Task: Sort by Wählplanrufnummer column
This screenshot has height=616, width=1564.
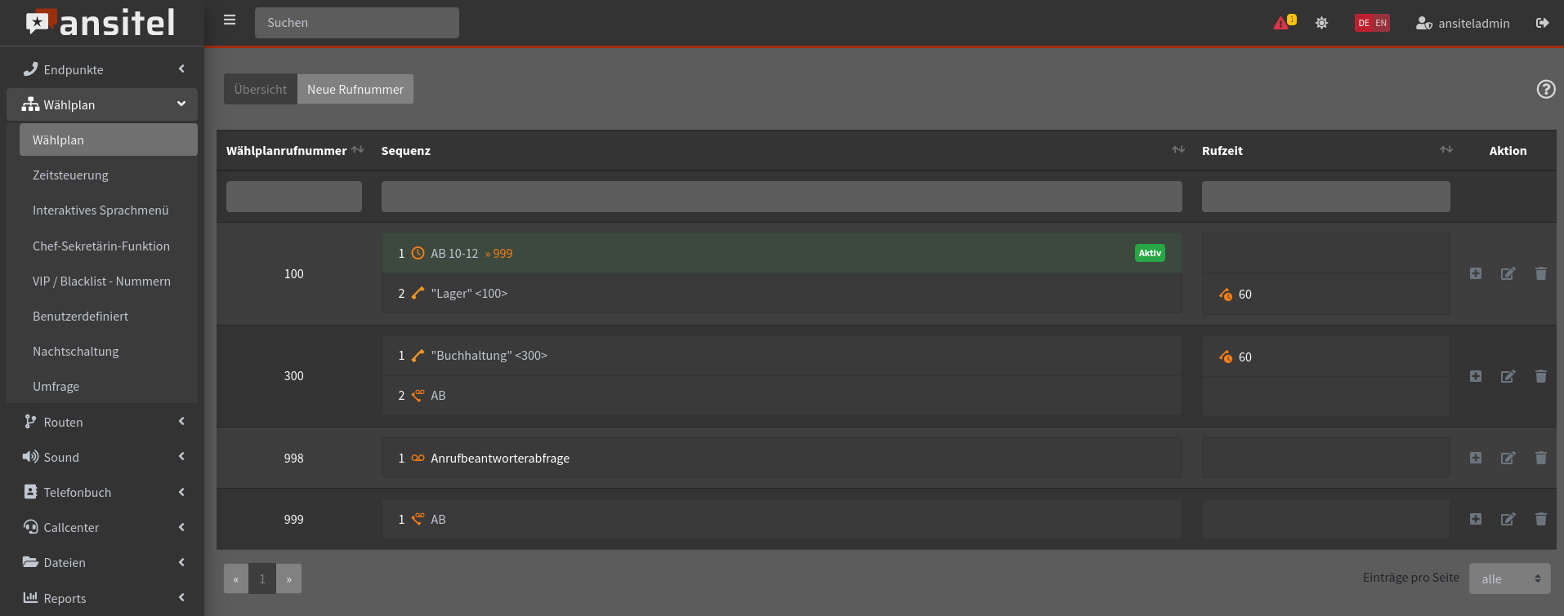Action: tap(358, 150)
